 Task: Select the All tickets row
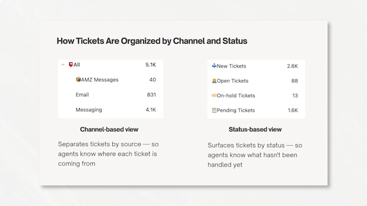[111, 65]
